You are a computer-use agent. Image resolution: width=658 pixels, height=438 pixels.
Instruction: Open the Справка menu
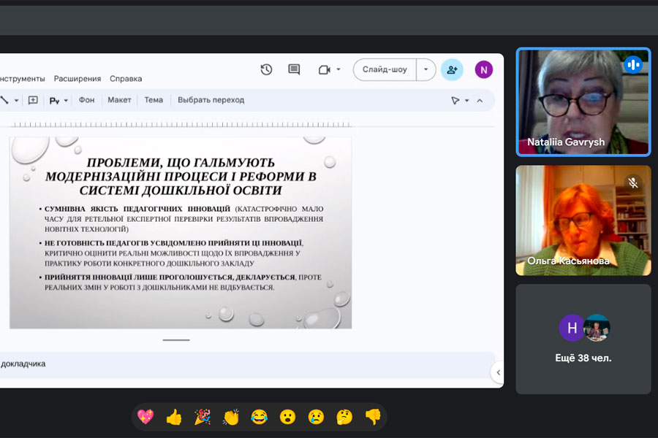[x=126, y=79]
